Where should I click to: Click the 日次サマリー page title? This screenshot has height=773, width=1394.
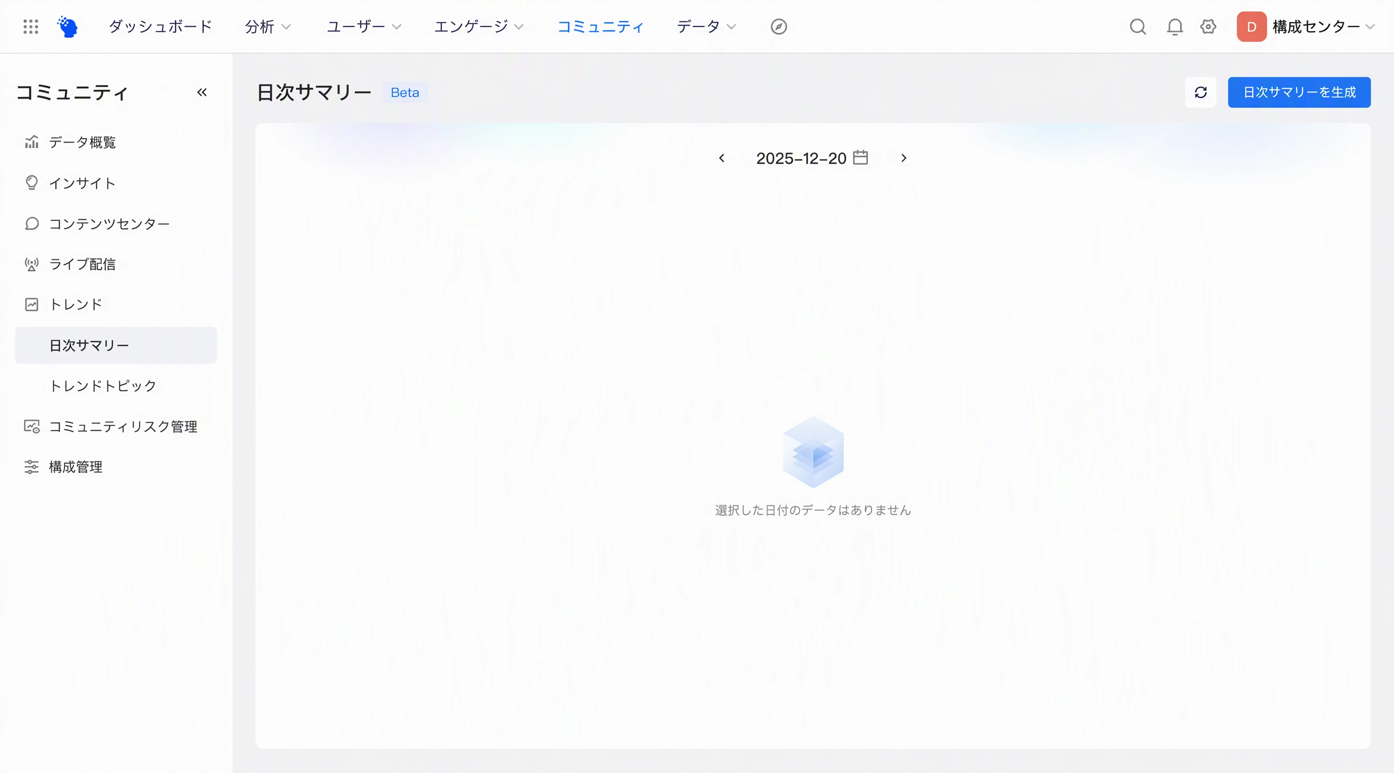click(x=314, y=92)
